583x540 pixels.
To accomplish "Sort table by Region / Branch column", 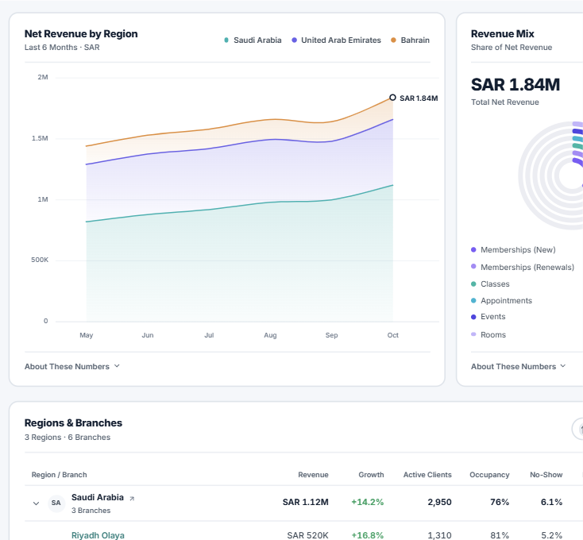I will click(x=59, y=475).
